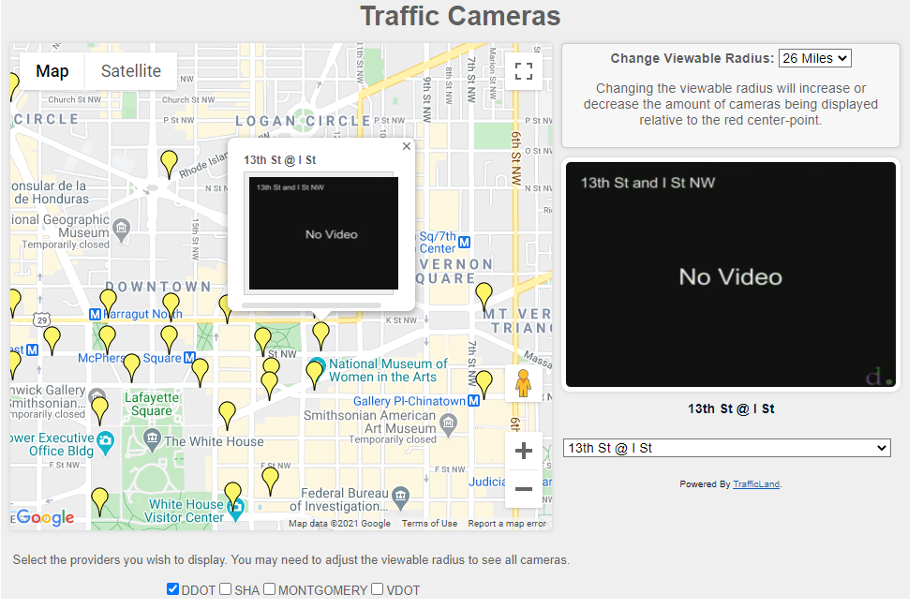Click Report a map error
923x609 pixels.
coord(507,524)
